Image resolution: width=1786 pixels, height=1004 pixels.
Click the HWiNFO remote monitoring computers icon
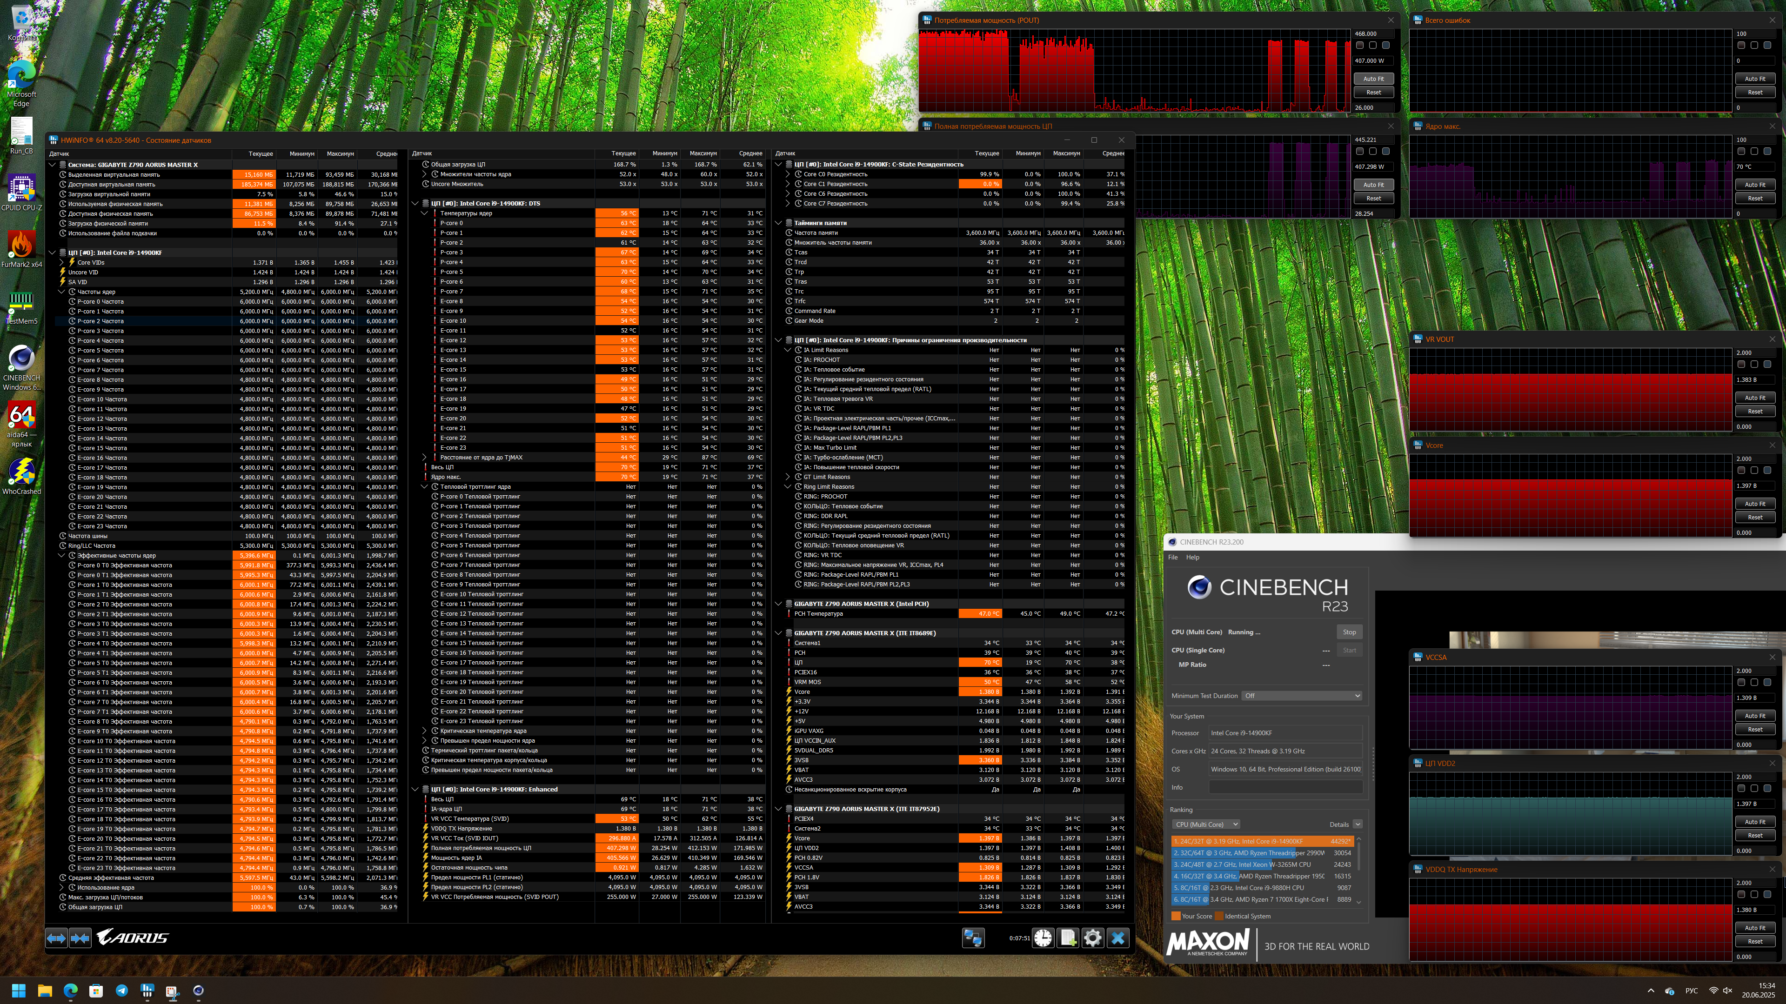click(x=973, y=938)
